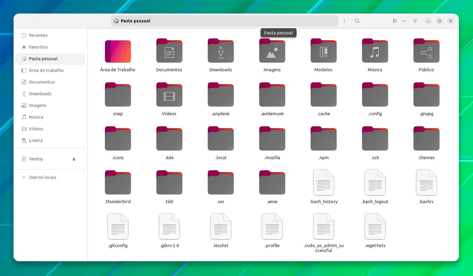473x276 pixels.
Task: Select the .themes folder
Action: tap(427, 139)
